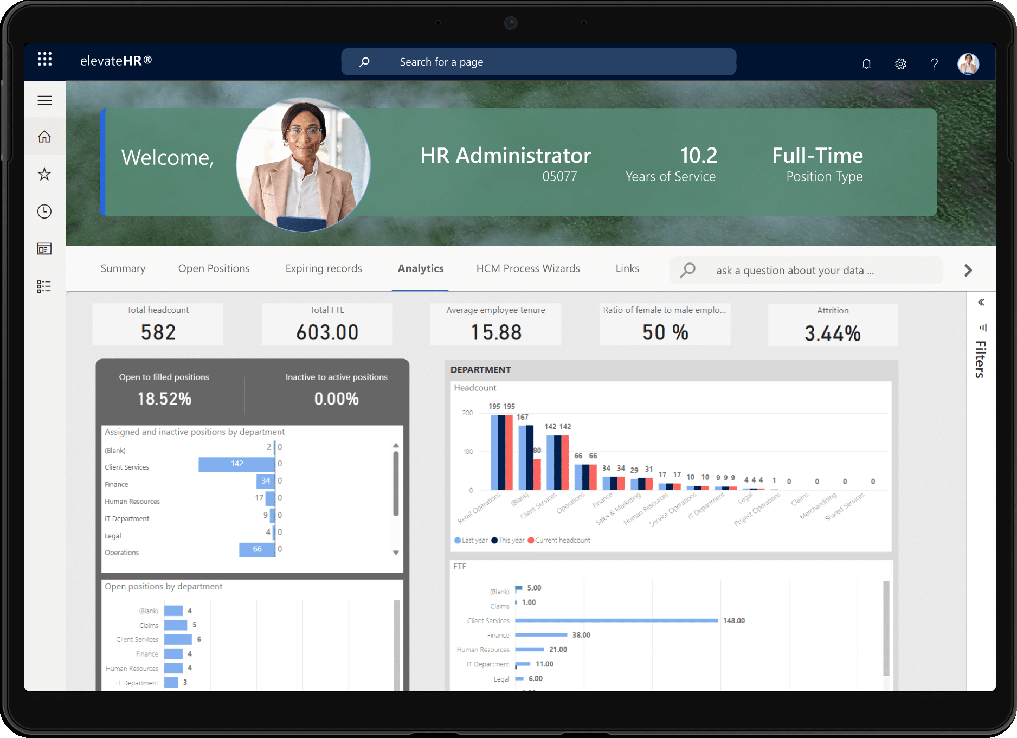Open Recent clock icon in sidebar
Screen dimensions: 1017x738
[44, 211]
